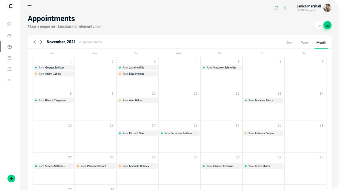
Task: Select the clock icon in sidebar
Action: click(9, 47)
